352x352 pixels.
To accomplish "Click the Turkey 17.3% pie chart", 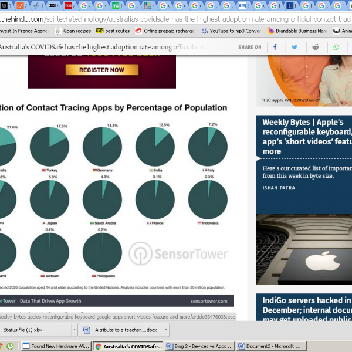I will coord(49,147).
